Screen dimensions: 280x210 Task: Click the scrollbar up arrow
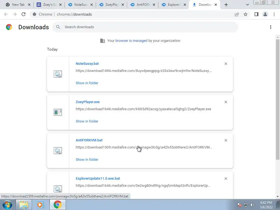(278, 37)
